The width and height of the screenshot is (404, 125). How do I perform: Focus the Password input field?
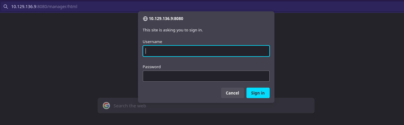pyautogui.click(x=206, y=76)
